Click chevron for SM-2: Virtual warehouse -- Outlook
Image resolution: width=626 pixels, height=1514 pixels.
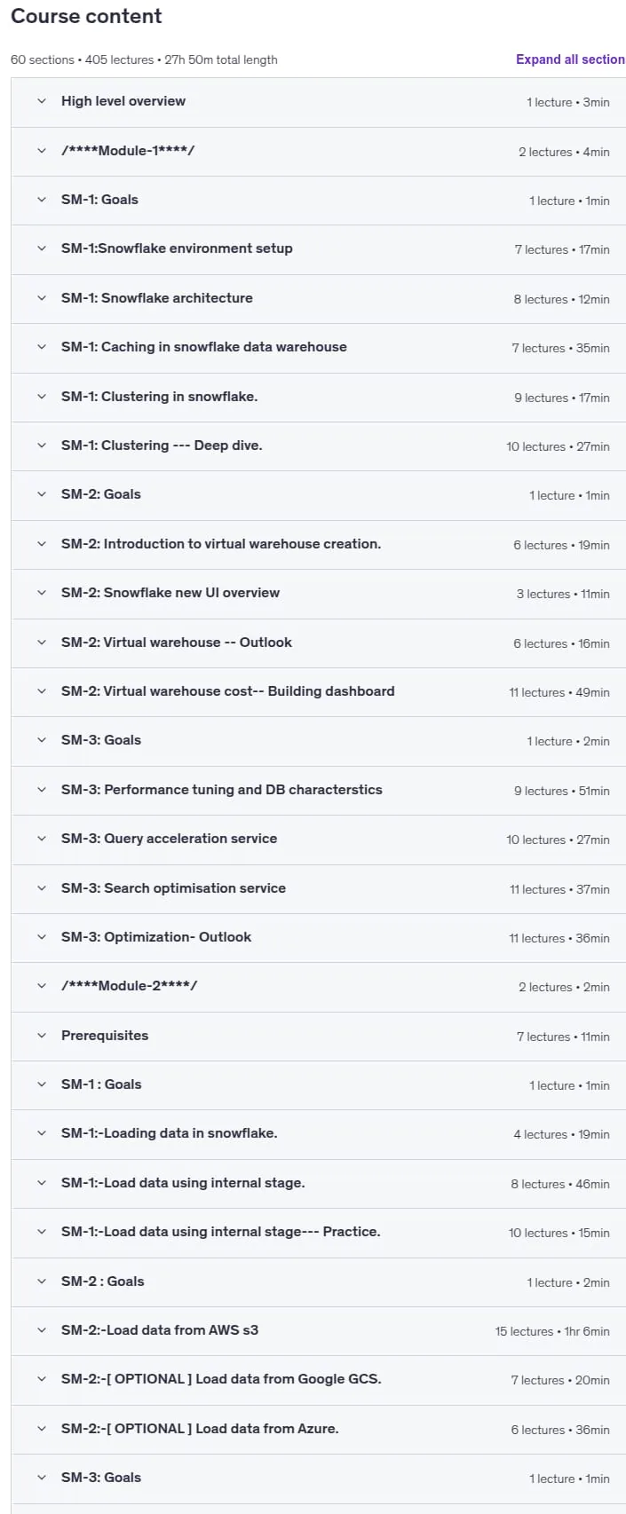tap(41, 643)
